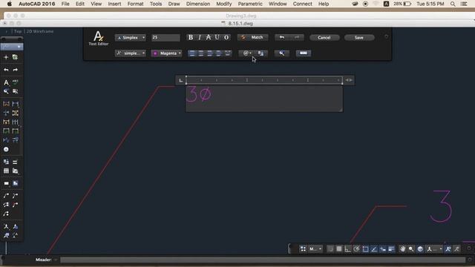Image resolution: width=475 pixels, height=267 pixels.
Task: Open the Format menu
Action: 135,4
